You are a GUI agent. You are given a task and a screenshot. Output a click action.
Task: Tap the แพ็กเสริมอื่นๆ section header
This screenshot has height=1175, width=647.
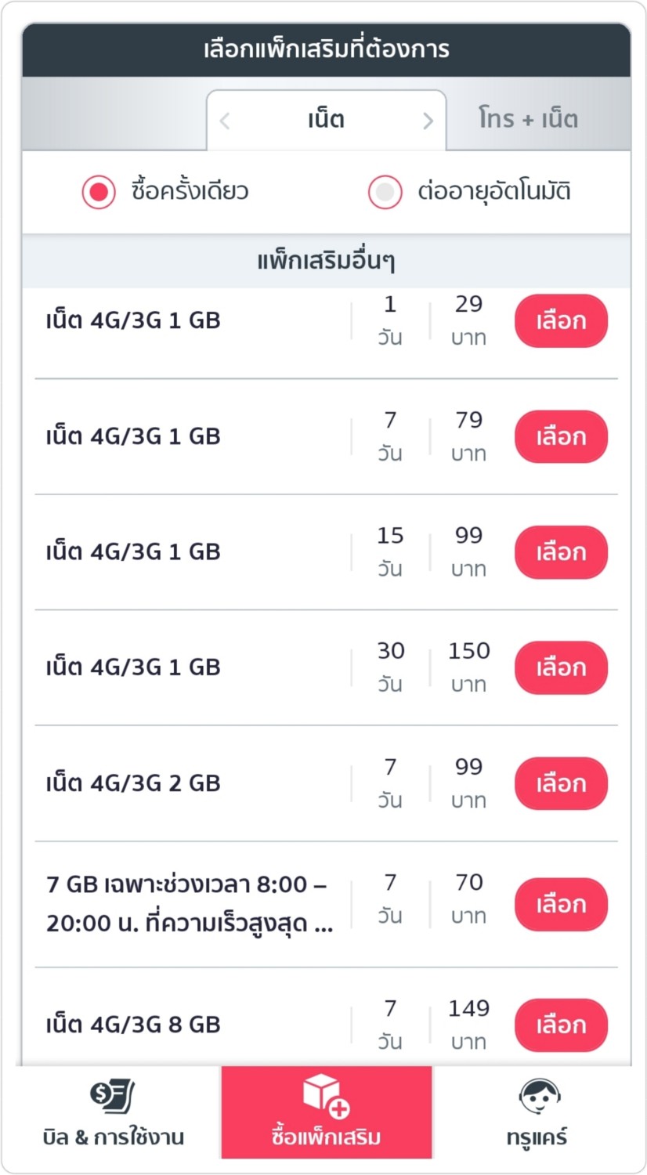[326, 261]
